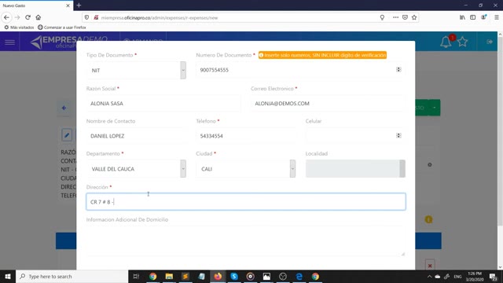Open Comenzar a usar Firefox bookmark

pos(62,28)
